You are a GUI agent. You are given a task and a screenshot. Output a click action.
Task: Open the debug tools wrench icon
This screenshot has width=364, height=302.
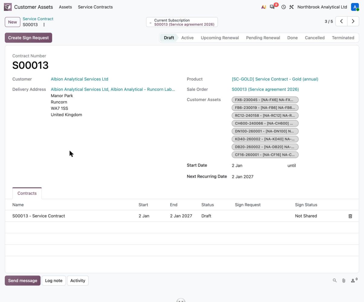click(291, 7)
